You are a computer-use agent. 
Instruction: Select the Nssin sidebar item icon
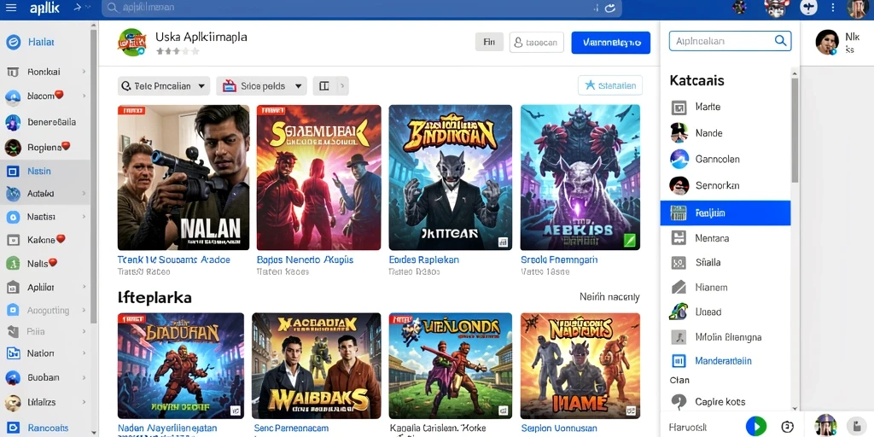13,171
